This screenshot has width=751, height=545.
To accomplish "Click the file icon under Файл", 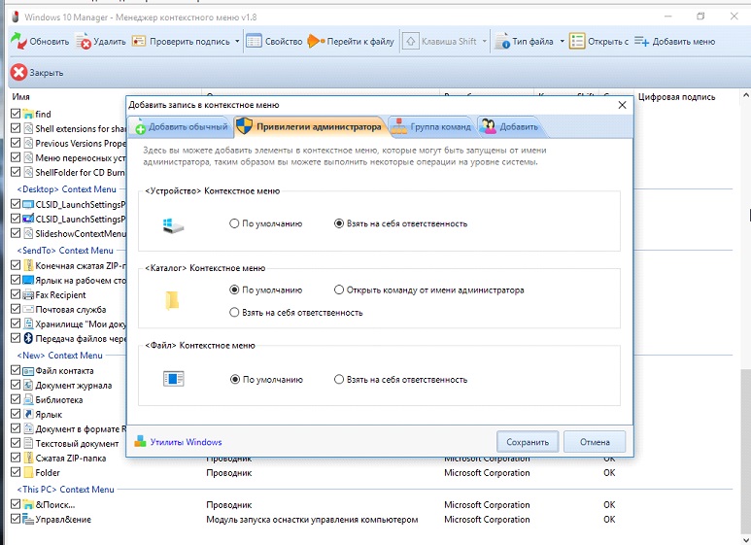I will [x=173, y=379].
